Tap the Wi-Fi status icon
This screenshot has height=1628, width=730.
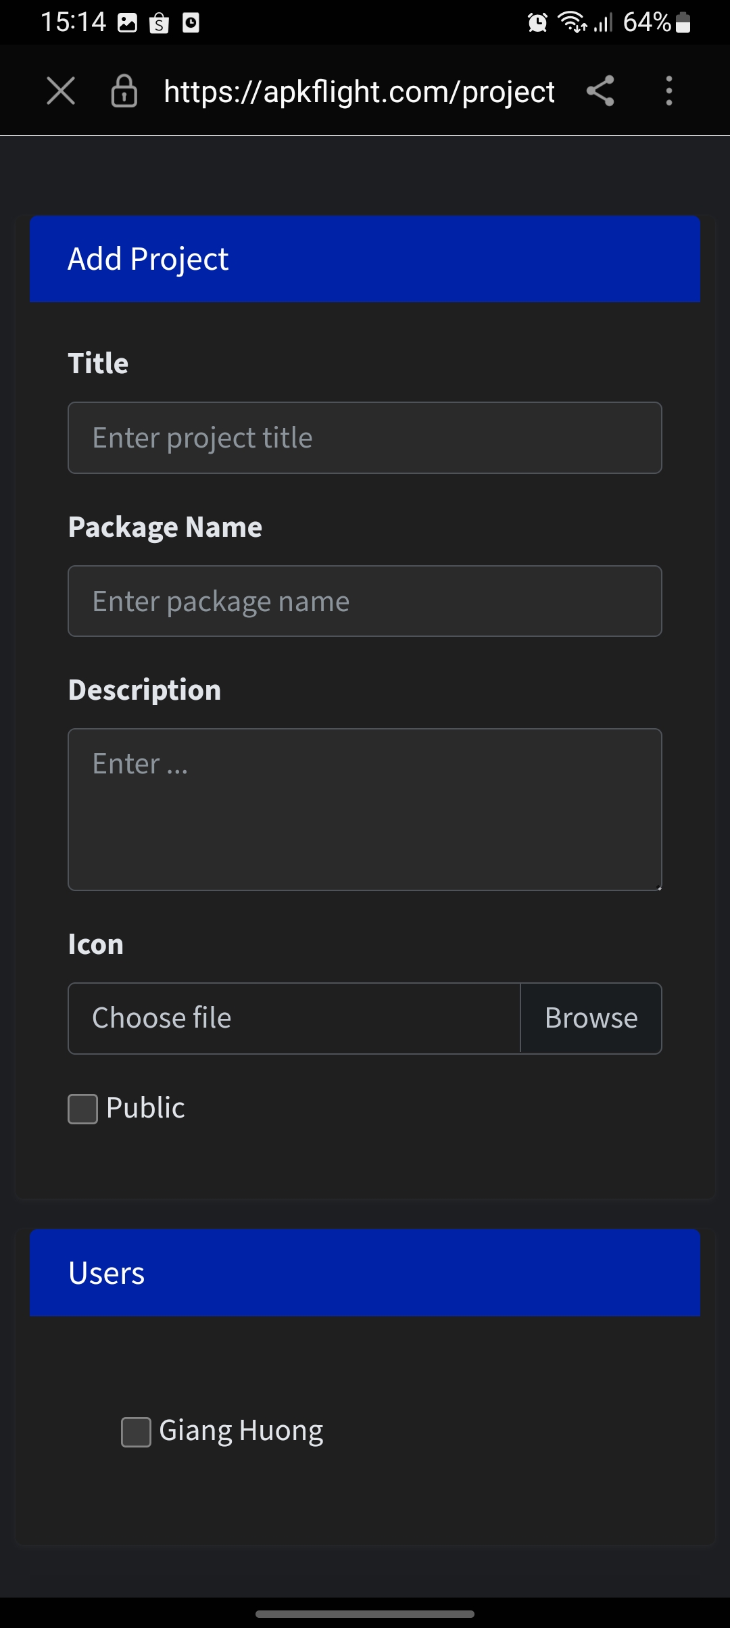(x=572, y=23)
